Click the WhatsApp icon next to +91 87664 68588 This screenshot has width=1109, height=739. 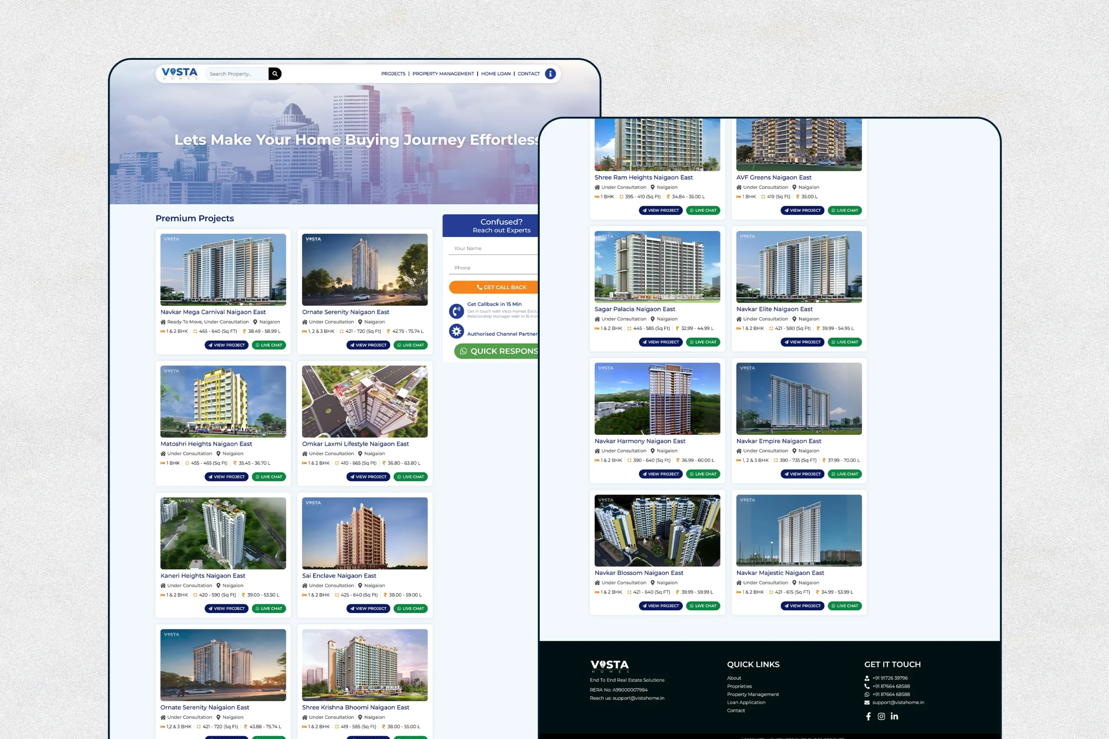868,694
